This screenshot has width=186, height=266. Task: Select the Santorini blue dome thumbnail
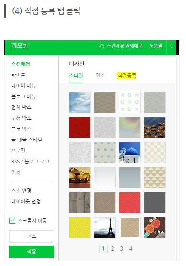point(130,153)
